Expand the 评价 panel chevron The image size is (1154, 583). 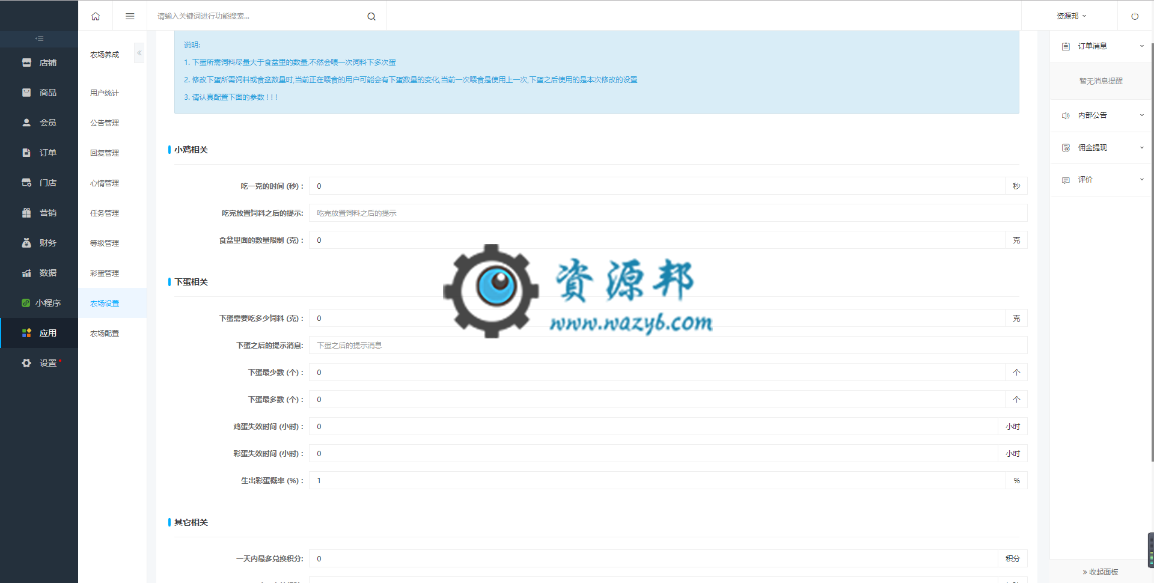tap(1142, 180)
